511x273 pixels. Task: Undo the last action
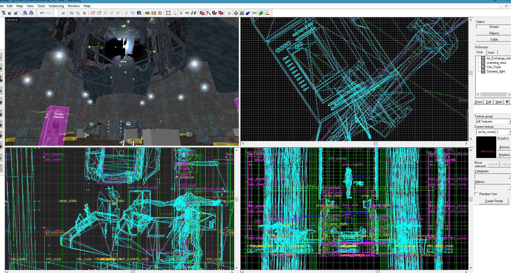pyautogui.click(x=42, y=13)
